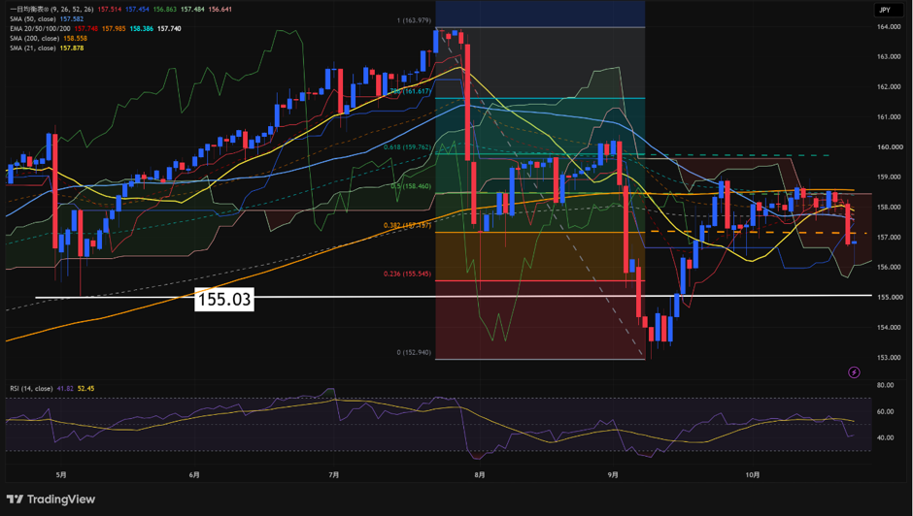
Task: Click the Fibonacci 1 (163.979) level label
Action: click(x=414, y=21)
